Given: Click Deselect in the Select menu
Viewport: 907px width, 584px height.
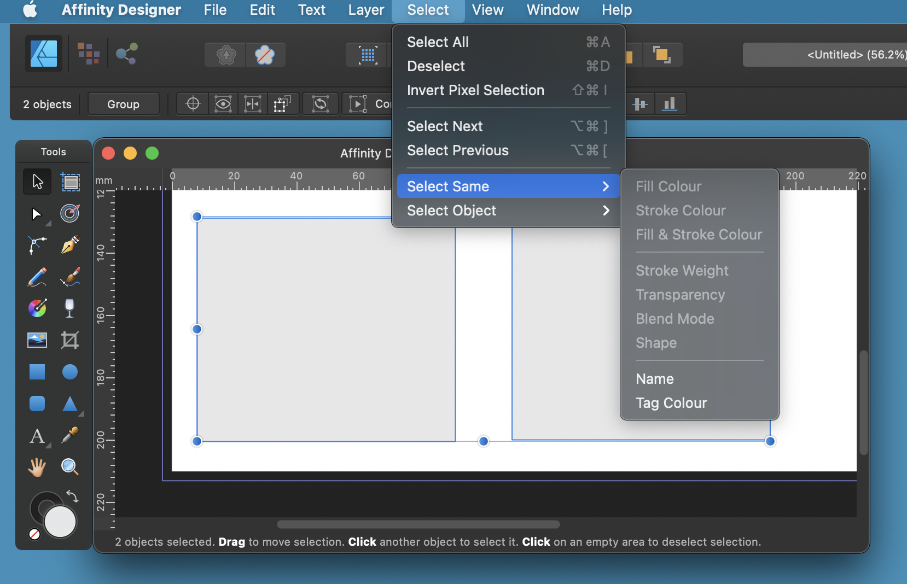Looking at the screenshot, I should [436, 66].
